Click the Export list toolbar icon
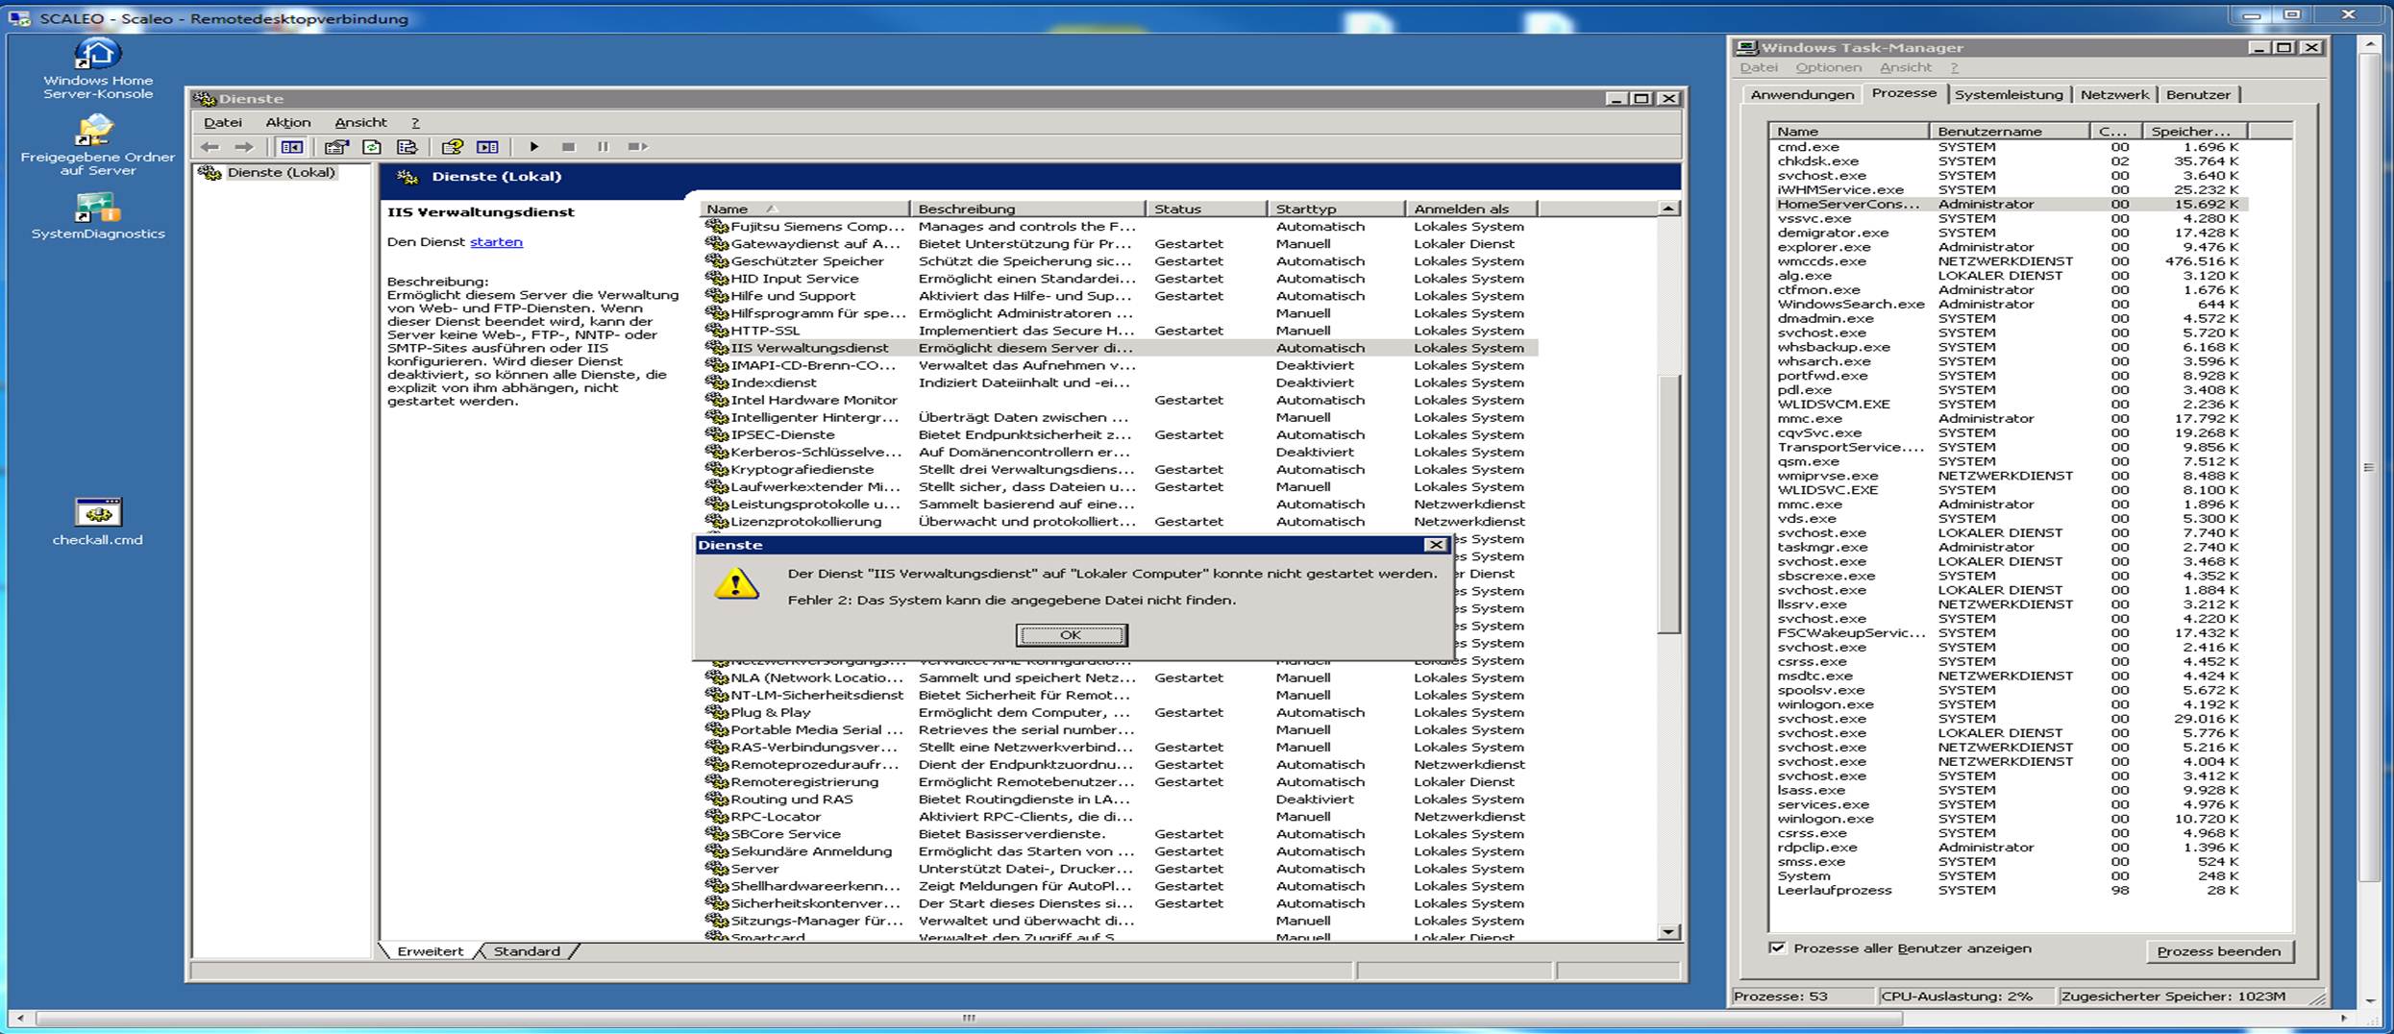Image resolution: width=2394 pixels, height=1034 pixels. point(407,147)
